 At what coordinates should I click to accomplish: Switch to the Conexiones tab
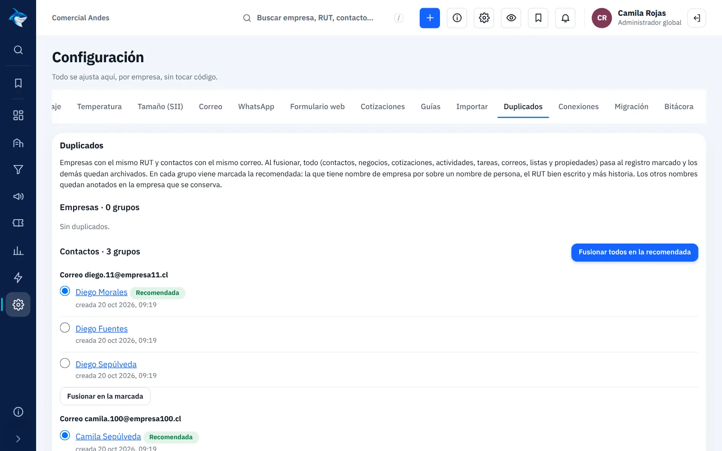(x=579, y=106)
